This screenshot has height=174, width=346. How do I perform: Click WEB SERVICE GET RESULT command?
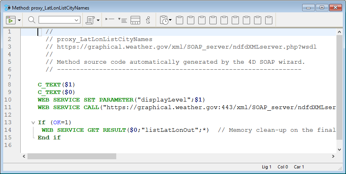[84, 130]
